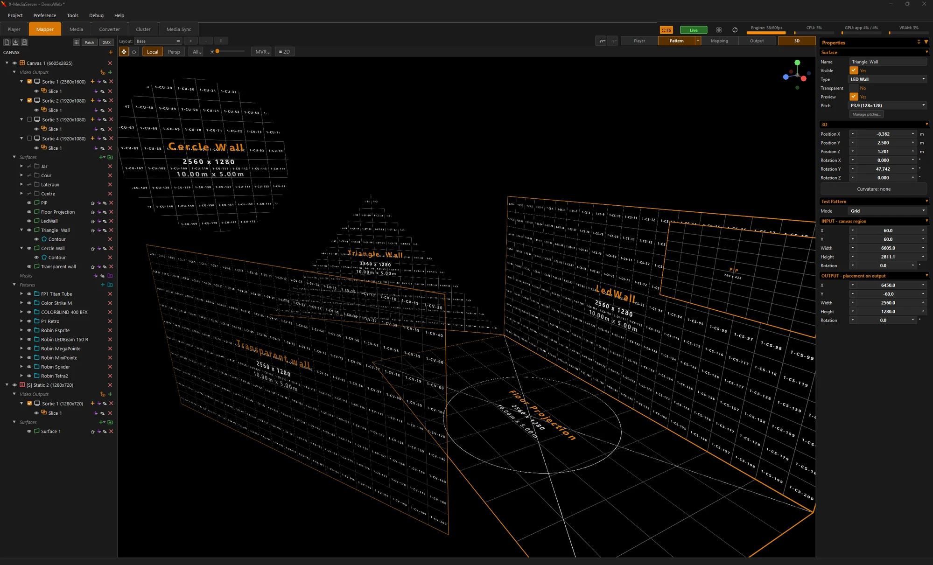The width and height of the screenshot is (933, 565).
Task: Add video output to Canvas 1
Action: click(x=110, y=72)
